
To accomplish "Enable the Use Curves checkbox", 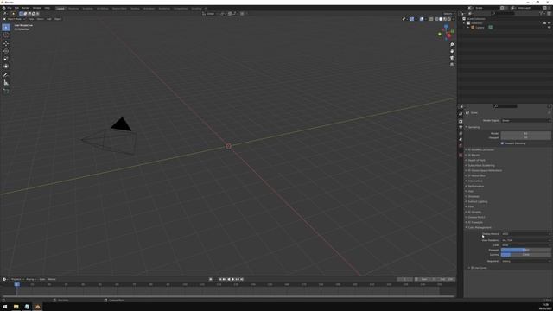I will pyautogui.click(x=473, y=268).
